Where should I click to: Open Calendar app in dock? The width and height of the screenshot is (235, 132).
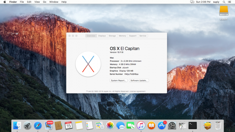tap(69, 125)
